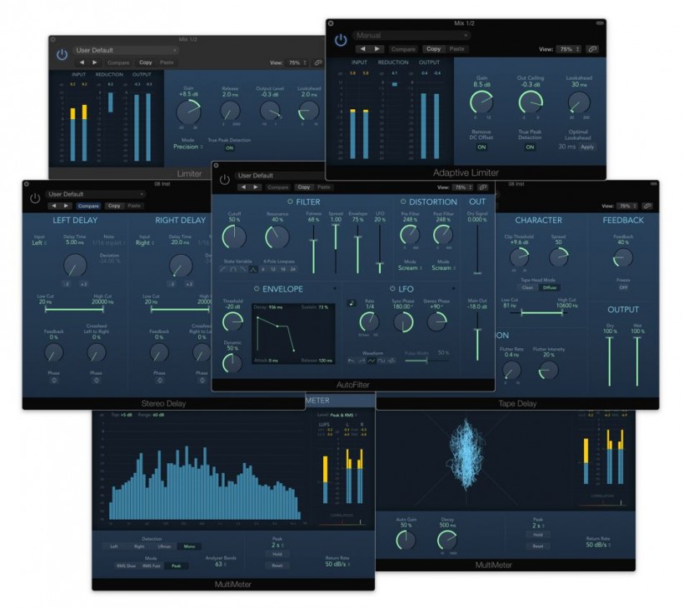The height and width of the screenshot is (608, 683).
Task: Click the Stereo Delay power icon
Action: point(35,198)
